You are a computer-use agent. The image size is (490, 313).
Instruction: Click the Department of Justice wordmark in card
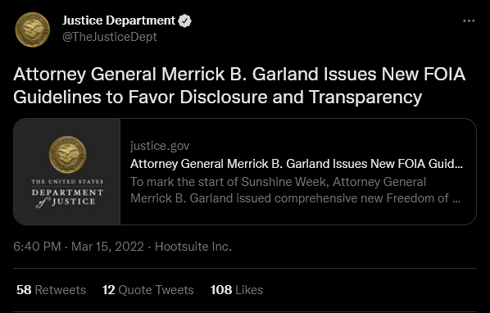coord(67,193)
